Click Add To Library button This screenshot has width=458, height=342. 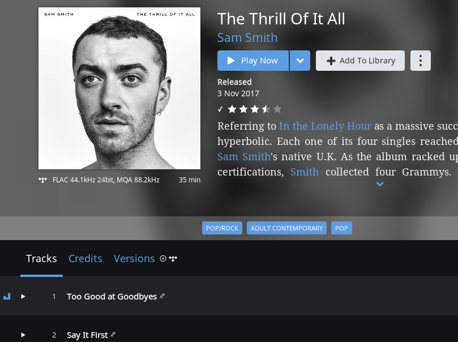[x=360, y=61]
